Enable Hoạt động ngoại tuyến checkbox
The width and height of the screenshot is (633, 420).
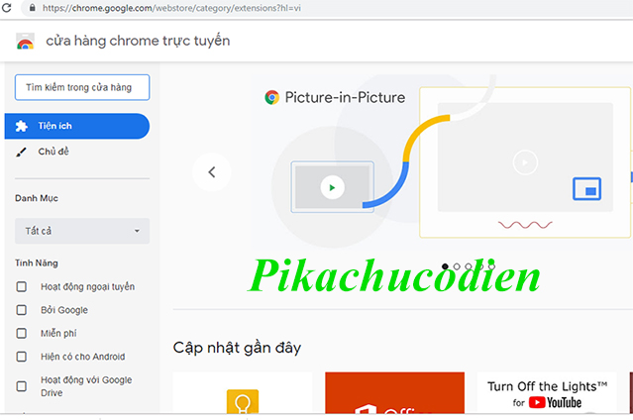tap(22, 286)
